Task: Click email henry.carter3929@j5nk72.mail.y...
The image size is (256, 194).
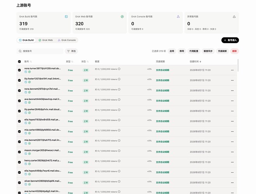Action: coord(42,161)
